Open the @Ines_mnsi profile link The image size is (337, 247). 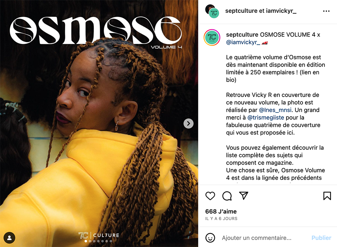pyautogui.click(x=275, y=110)
